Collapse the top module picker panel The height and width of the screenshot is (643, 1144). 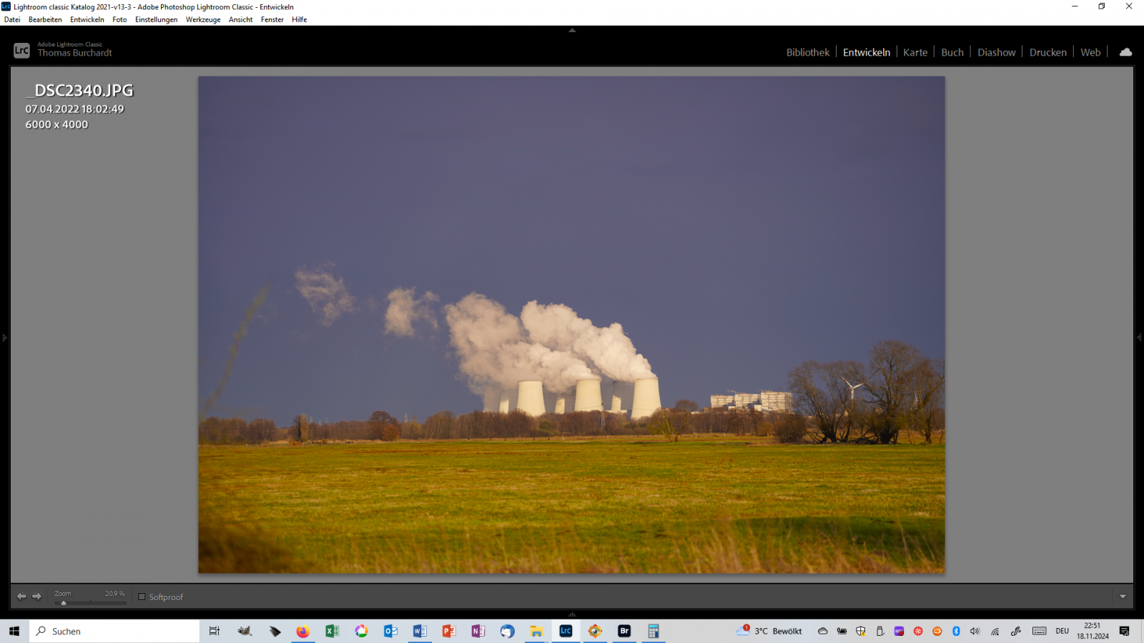[572, 31]
